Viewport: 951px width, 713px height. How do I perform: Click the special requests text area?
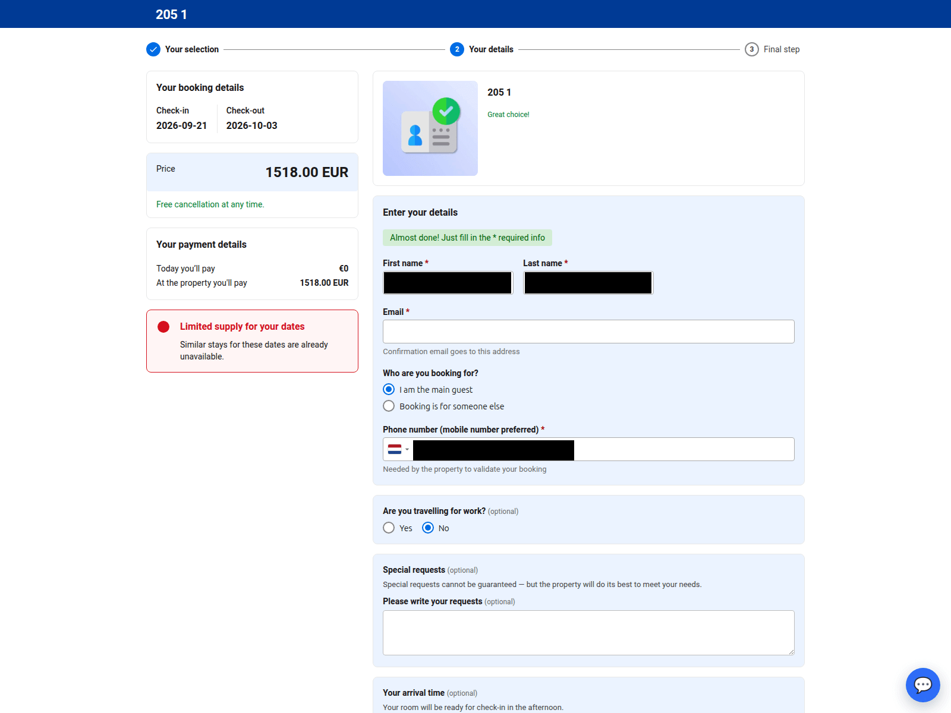[x=588, y=633]
